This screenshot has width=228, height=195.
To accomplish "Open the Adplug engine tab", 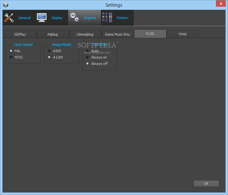I will 53,34.
